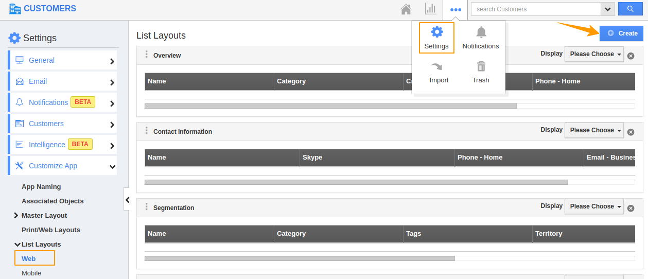The height and width of the screenshot is (279, 648).
Task: Click the Create button
Action: 621,33
